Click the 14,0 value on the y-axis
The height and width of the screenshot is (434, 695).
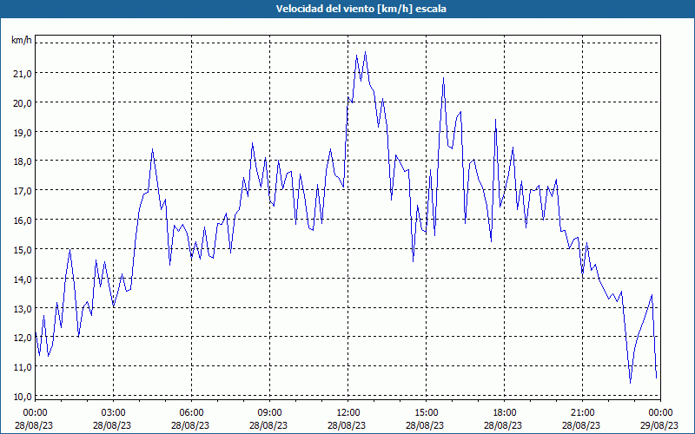[23, 279]
